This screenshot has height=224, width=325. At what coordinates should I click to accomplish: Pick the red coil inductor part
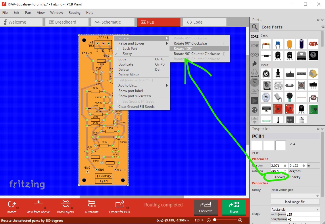[x=313, y=44]
